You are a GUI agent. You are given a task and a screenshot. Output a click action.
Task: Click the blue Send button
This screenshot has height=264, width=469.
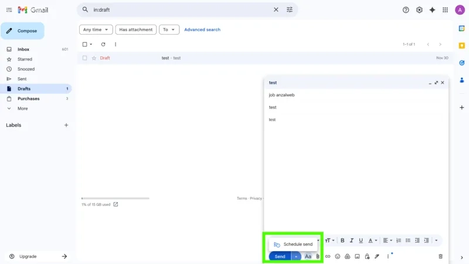click(x=280, y=256)
